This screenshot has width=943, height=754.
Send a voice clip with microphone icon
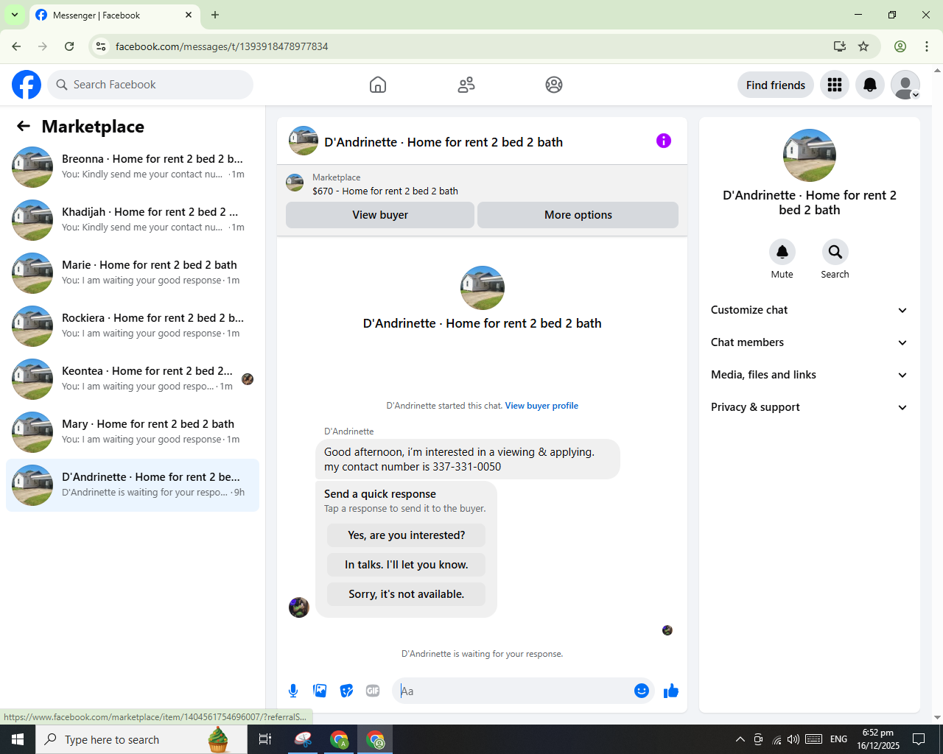pos(293,691)
